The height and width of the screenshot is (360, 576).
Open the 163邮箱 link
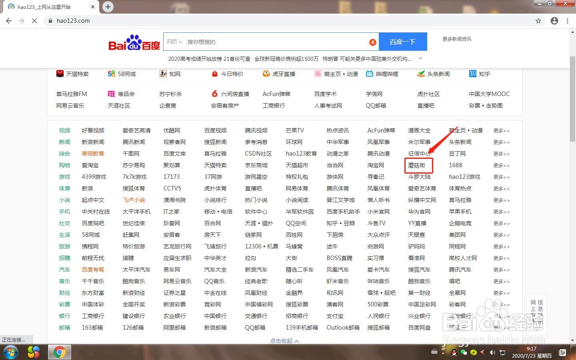coord(92,328)
